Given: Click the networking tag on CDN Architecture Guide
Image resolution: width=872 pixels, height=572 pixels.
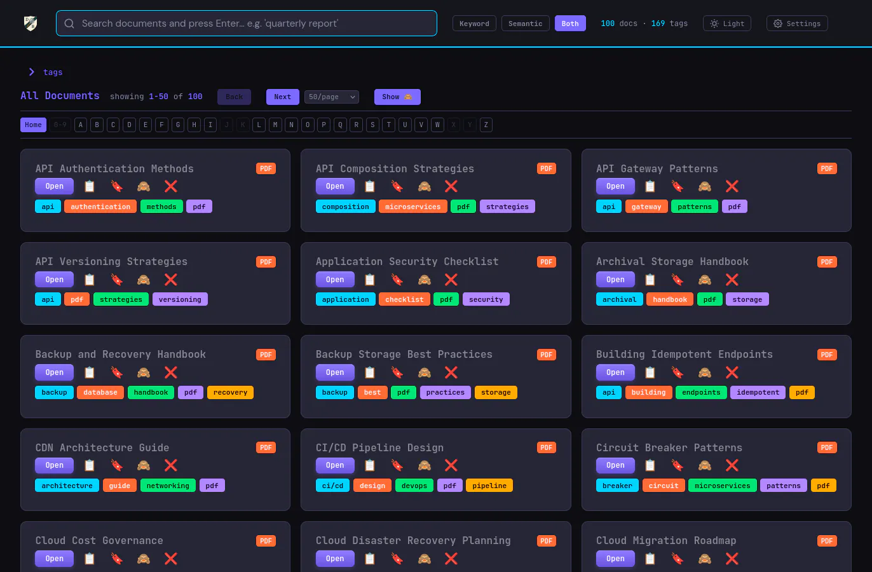Looking at the screenshot, I should 168,486.
